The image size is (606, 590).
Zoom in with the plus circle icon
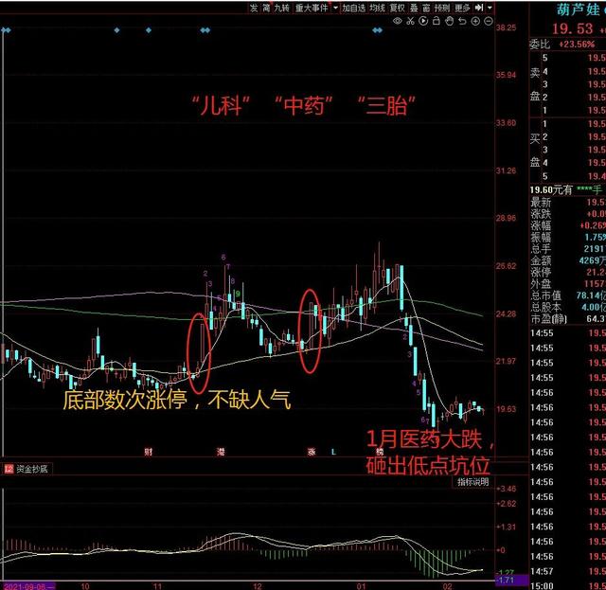475,21
